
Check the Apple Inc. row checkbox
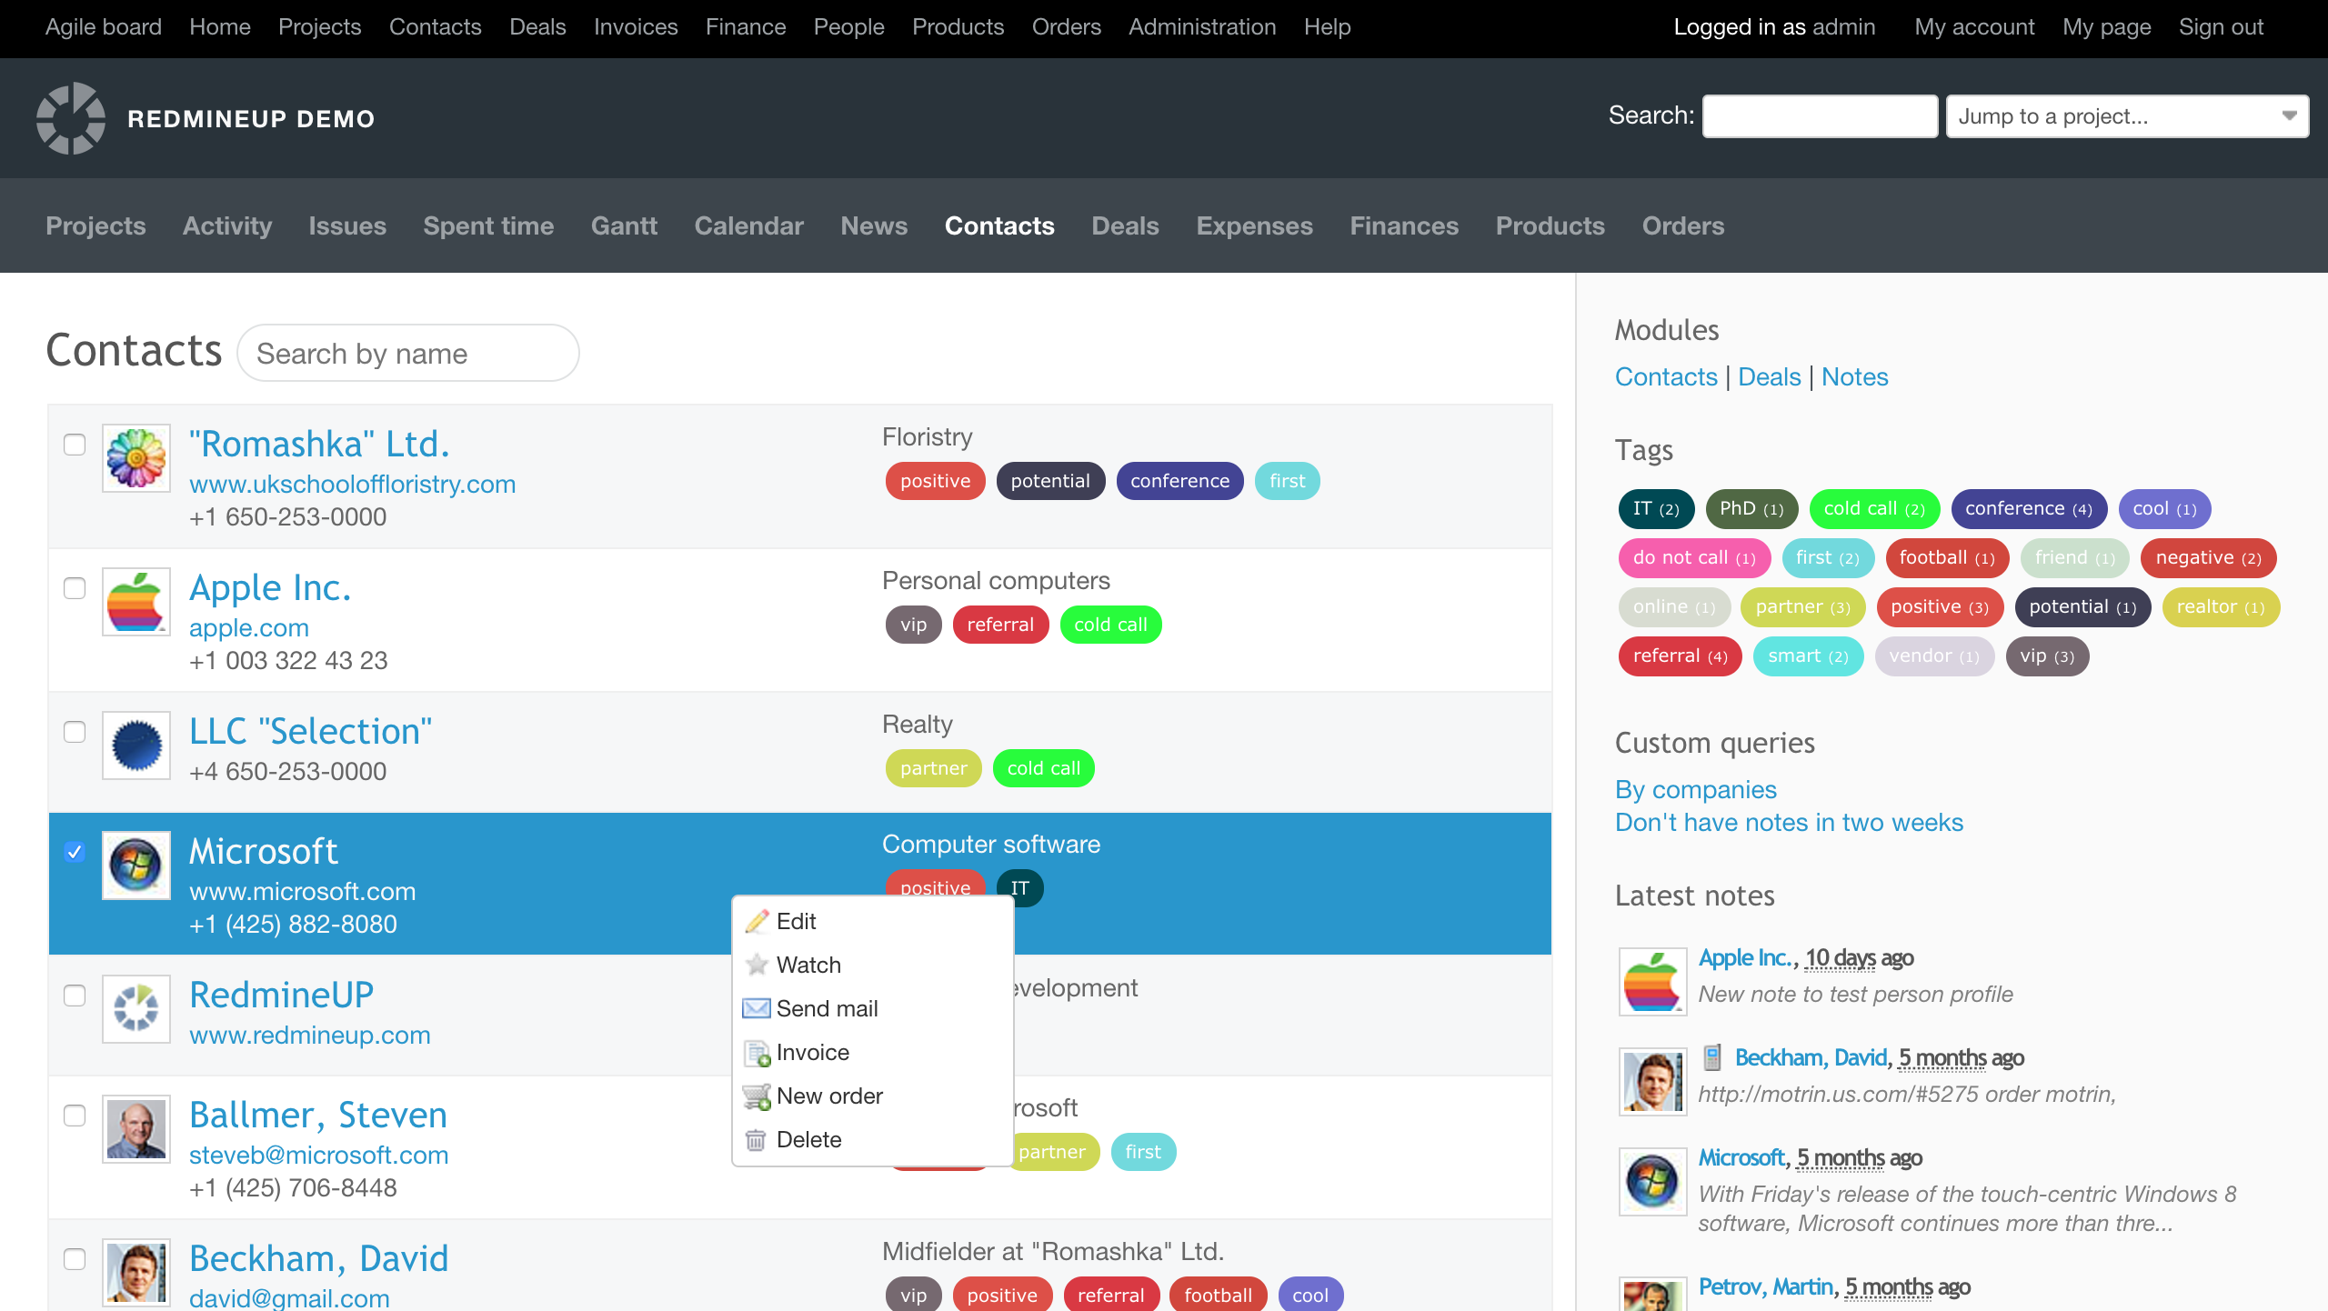(x=74, y=589)
